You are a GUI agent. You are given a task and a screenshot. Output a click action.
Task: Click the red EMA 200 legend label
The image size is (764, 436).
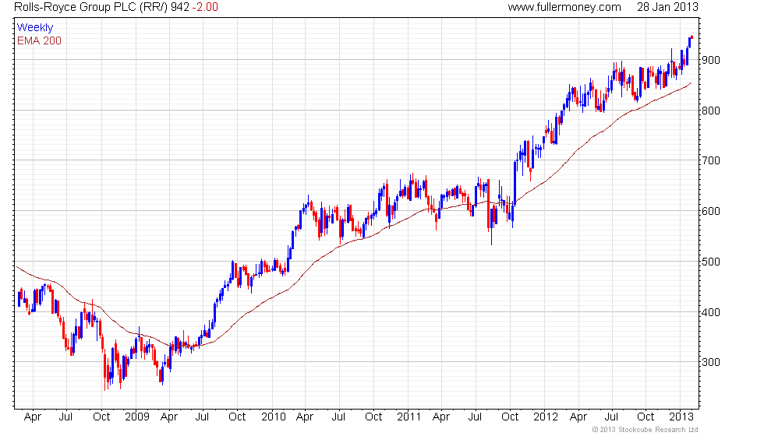(40, 40)
